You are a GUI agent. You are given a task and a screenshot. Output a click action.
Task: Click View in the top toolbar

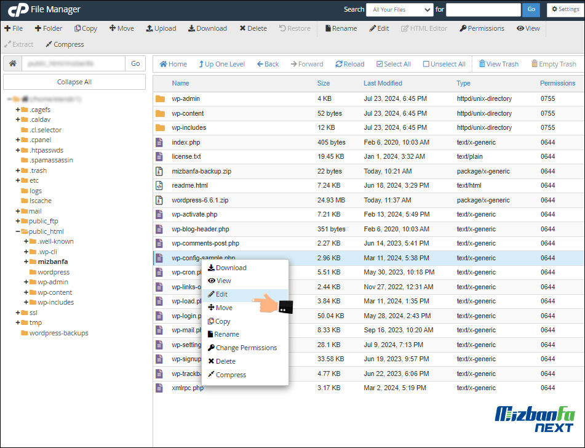click(528, 28)
